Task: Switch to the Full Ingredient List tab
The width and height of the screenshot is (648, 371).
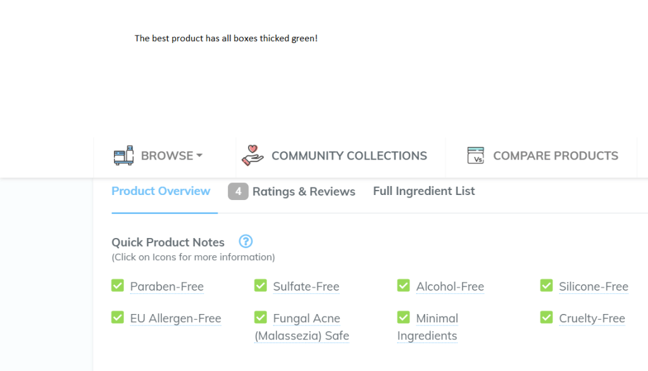Action: click(424, 191)
